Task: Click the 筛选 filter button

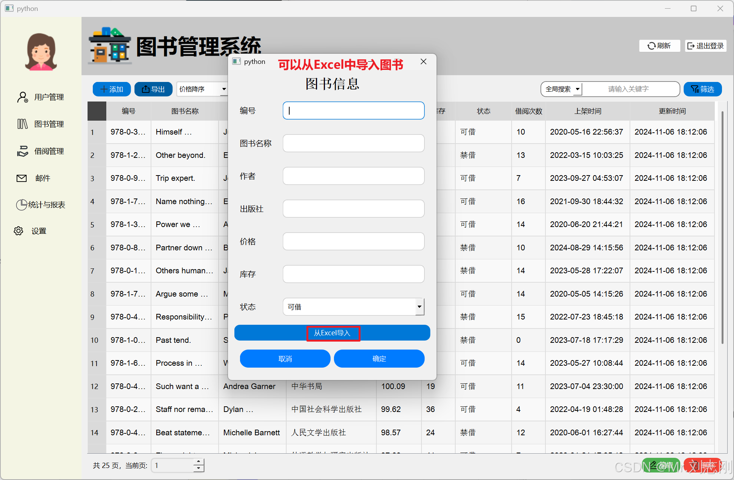Action: point(702,89)
